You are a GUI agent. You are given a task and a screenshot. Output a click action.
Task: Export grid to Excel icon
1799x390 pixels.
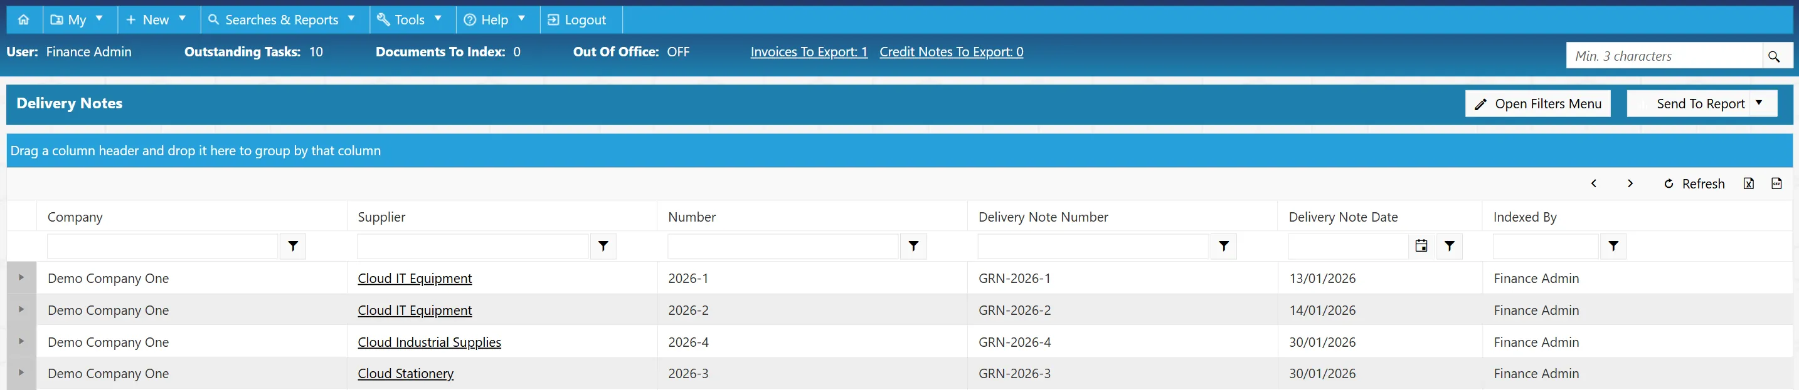[x=1748, y=184]
